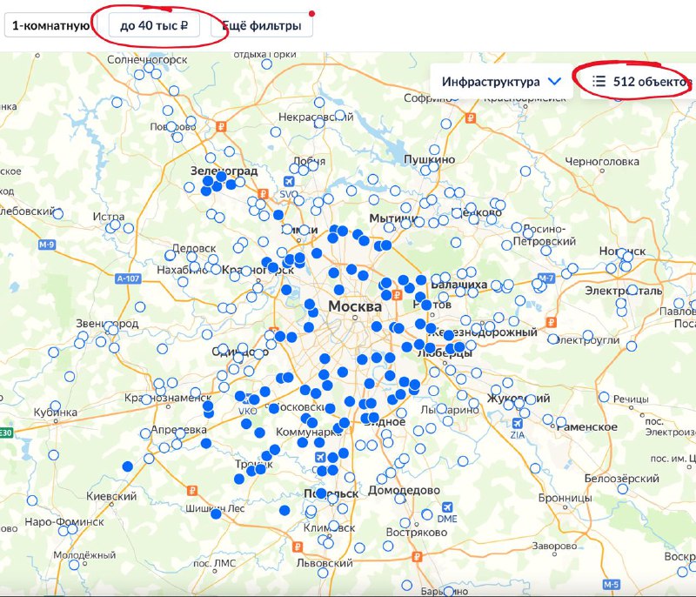Click the M-9 highway shield
696x597 pixels.
[47, 245]
